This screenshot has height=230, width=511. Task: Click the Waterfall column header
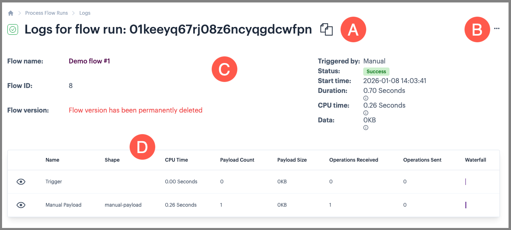[x=475, y=160]
